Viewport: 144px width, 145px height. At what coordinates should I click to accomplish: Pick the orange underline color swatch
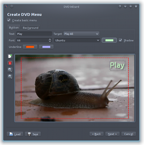coord(30,47)
